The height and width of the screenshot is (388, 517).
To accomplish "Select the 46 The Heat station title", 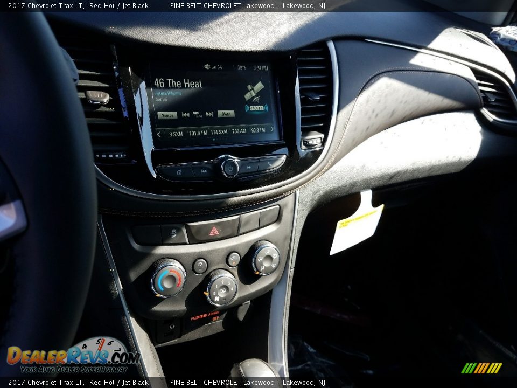I will click(178, 83).
